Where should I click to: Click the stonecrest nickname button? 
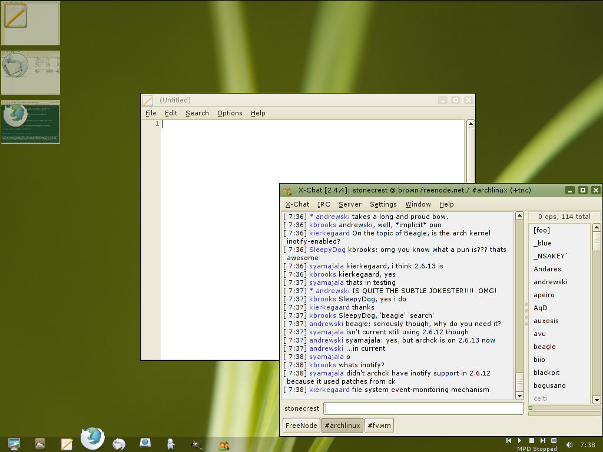pyautogui.click(x=302, y=408)
